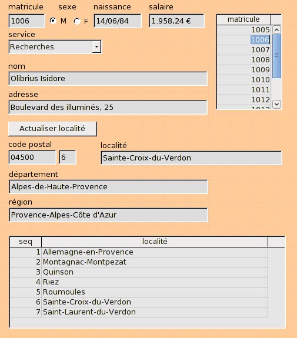Click the seq column header
The width and height of the screenshot is (297, 338).
point(26,242)
